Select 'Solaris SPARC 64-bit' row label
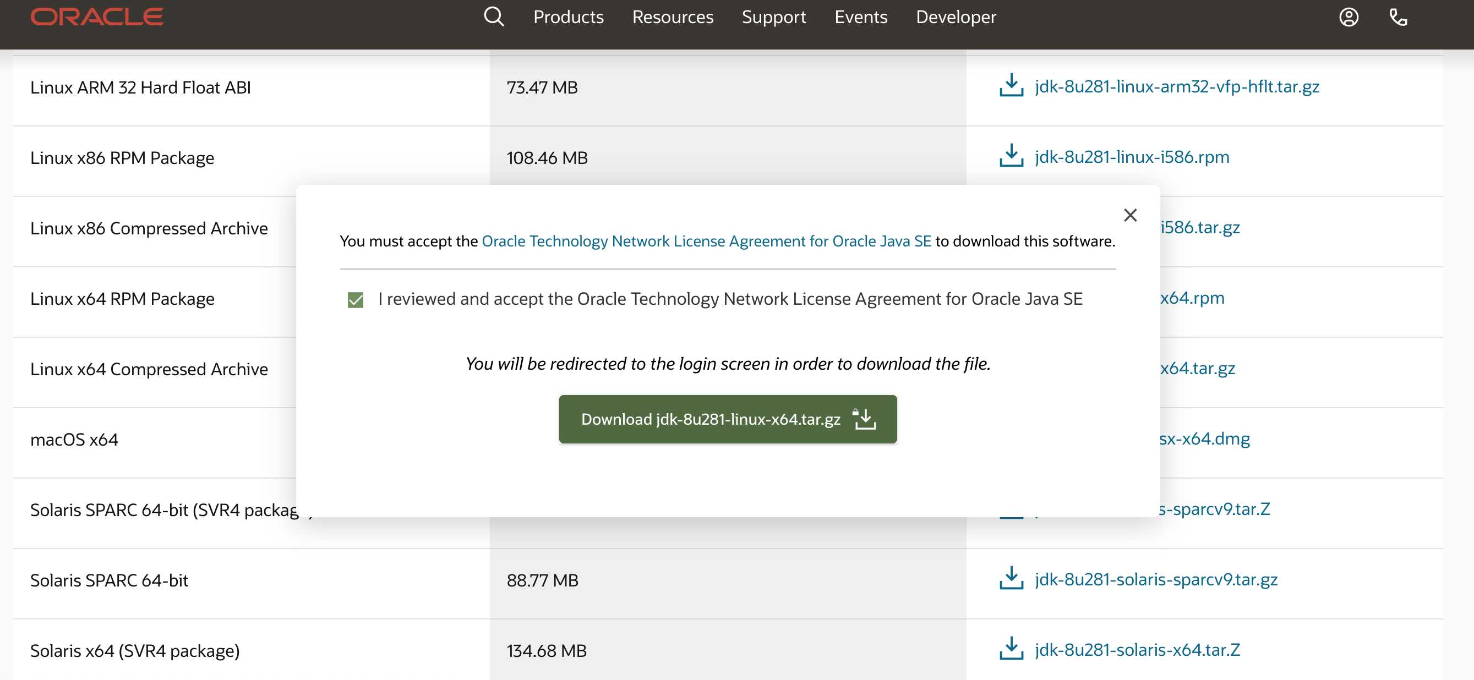 point(109,580)
